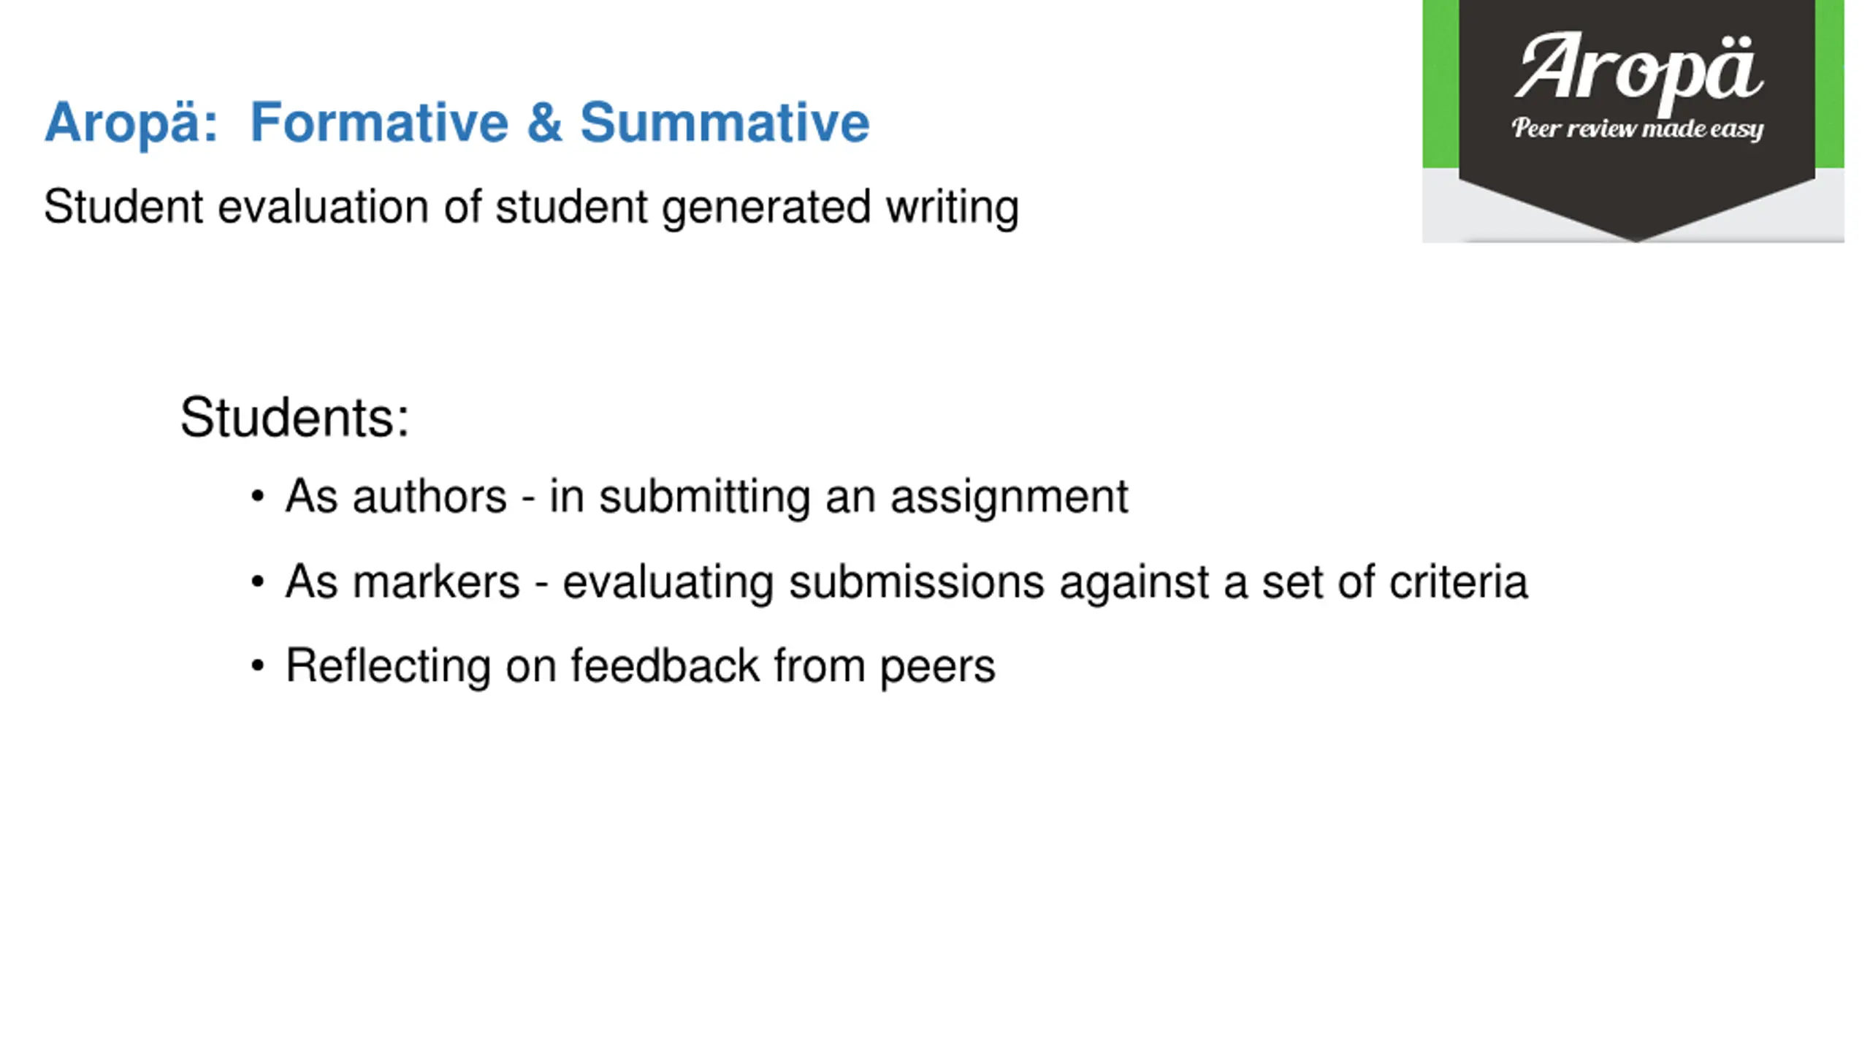This screenshot has height=1052, width=1870.
Task: Click the subtitle "Student evaluation of student generated writing"
Action: click(531, 207)
